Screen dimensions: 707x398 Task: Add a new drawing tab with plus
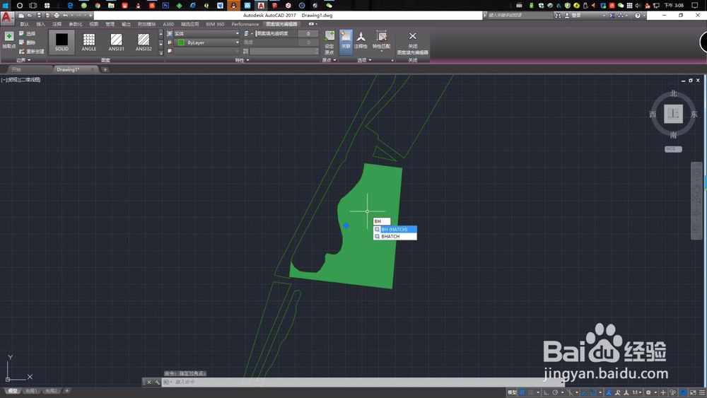click(x=105, y=69)
